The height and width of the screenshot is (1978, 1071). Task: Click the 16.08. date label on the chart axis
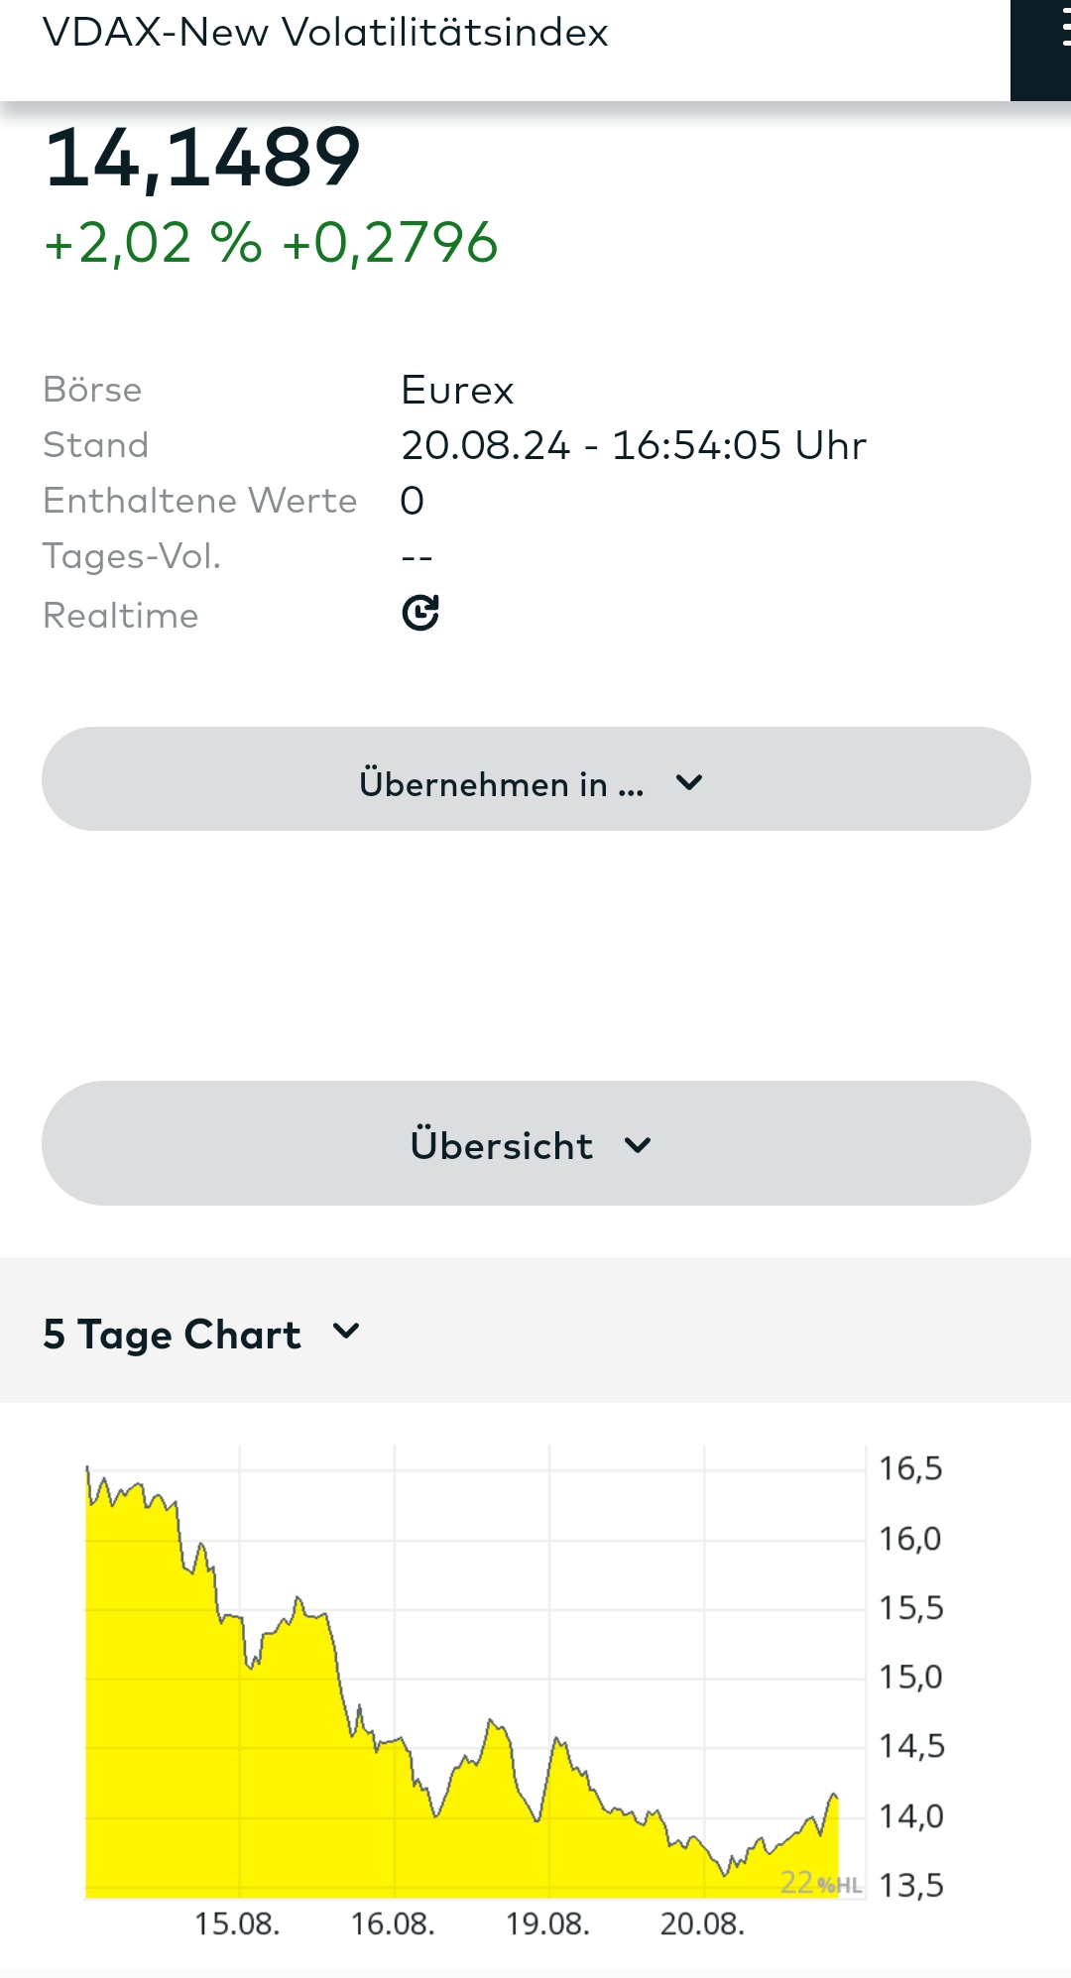tap(393, 1924)
